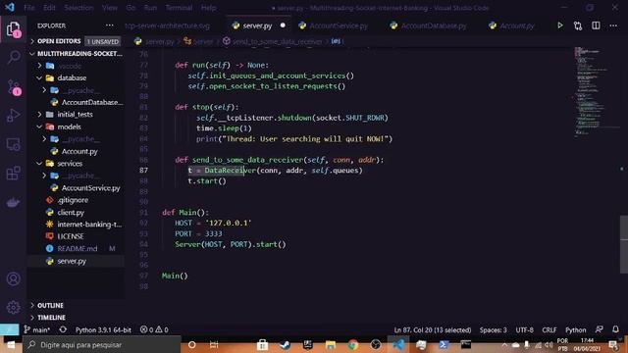The image size is (628, 353).
Task: Change the UTF-8 encoding setting
Action: click(x=524, y=329)
